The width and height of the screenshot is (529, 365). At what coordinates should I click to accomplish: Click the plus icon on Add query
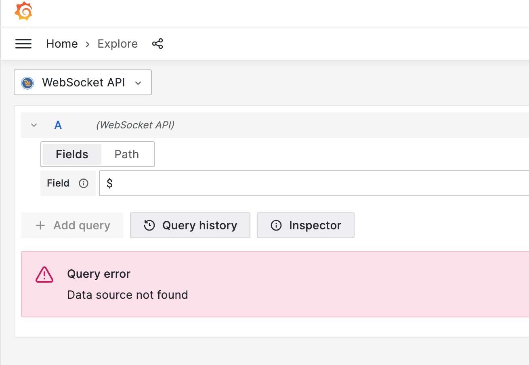coord(40,225)
